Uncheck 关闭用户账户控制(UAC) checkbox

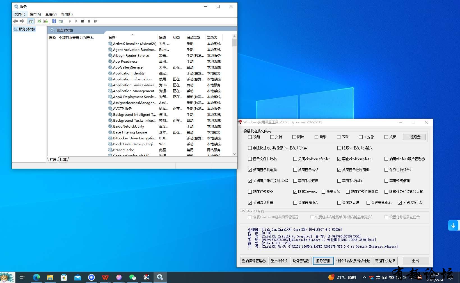[250, 181]
